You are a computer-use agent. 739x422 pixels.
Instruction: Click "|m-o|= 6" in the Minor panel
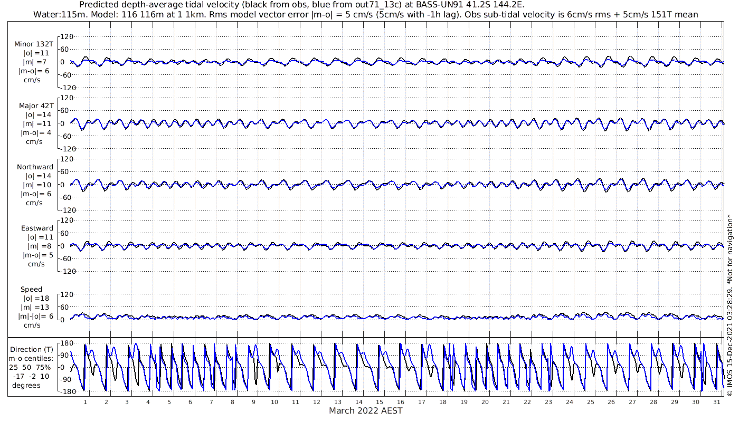[35, 71]
